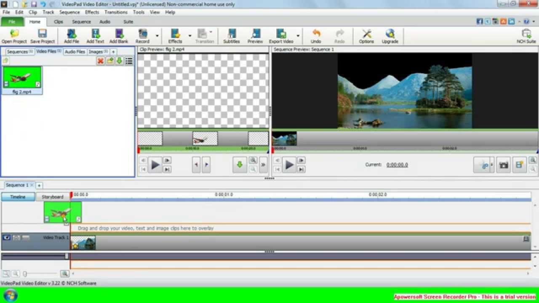Add a new bin tab with plus
Screen dimensions: 539x303
click(113, 52)
